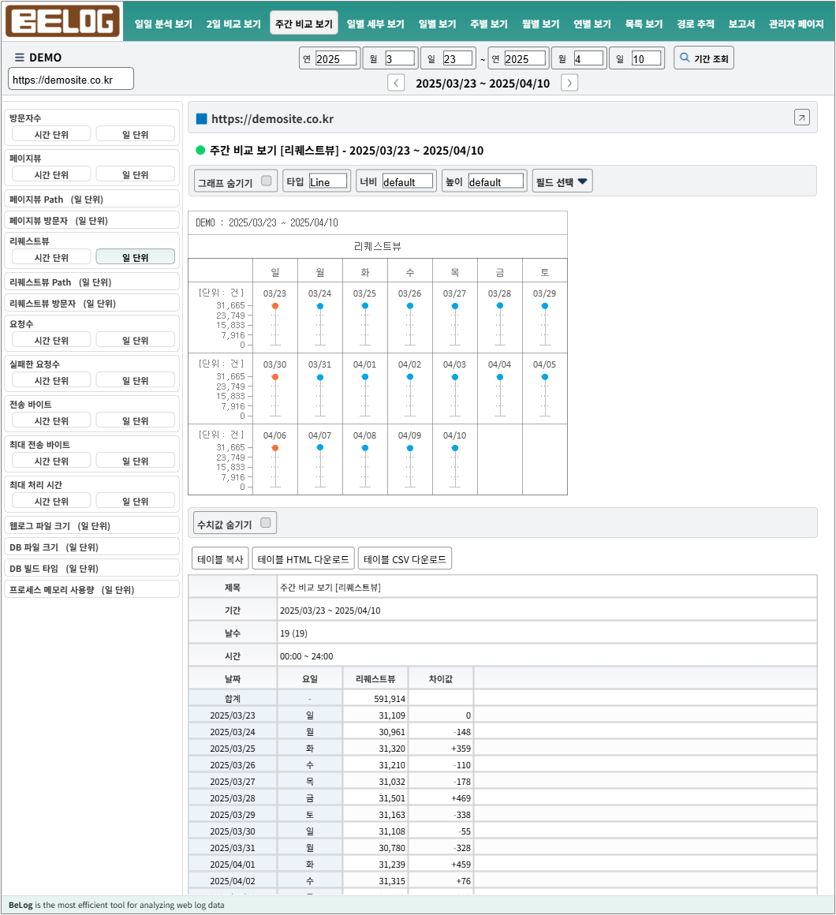Open the 연별 보기 tab
The height and width of the screenshot is (915, 836).
[592, 24]
